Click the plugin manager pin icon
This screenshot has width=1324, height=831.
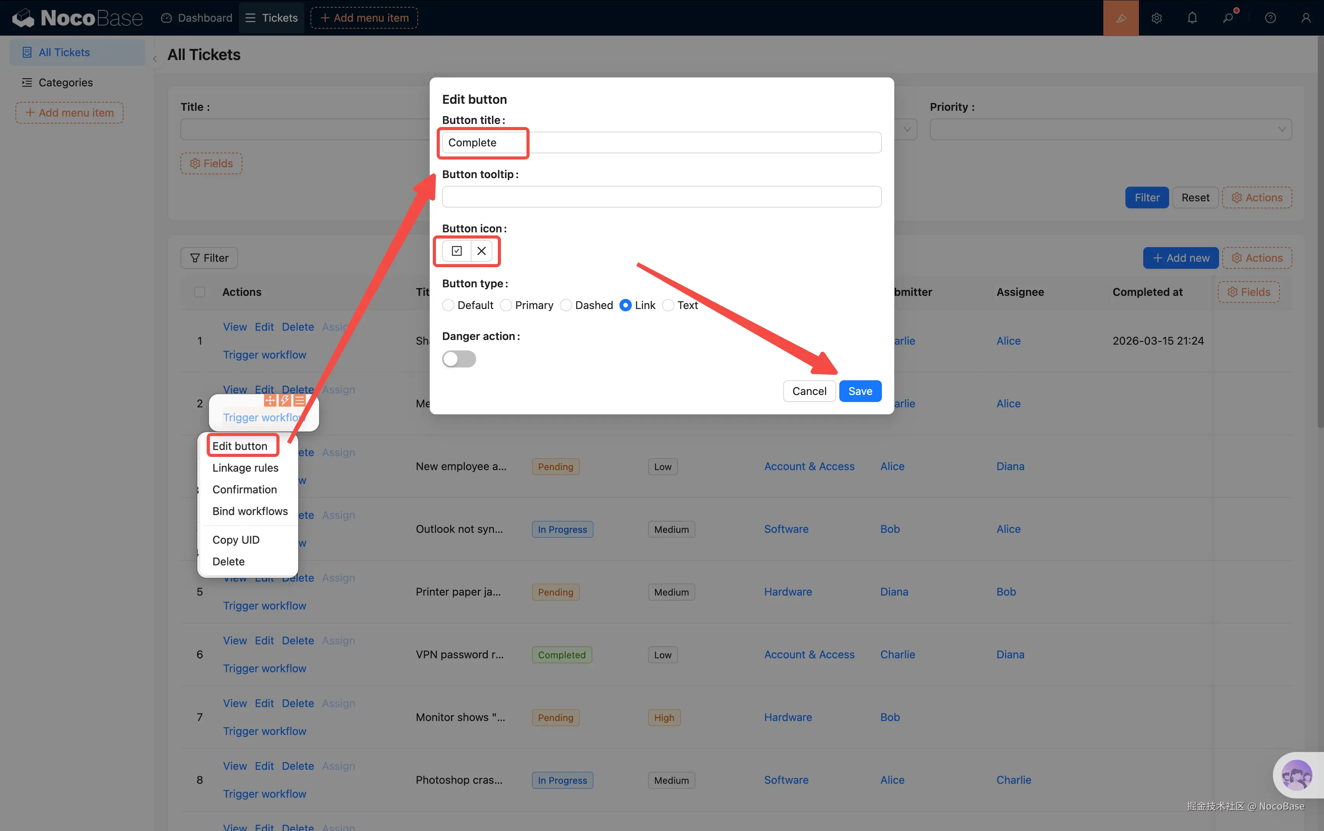click(1228, 18)
